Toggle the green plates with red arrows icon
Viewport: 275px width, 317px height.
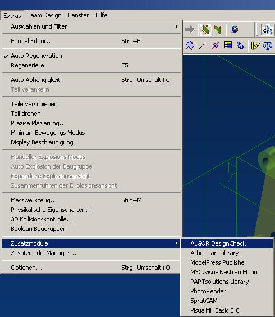(x=205, y=30)
